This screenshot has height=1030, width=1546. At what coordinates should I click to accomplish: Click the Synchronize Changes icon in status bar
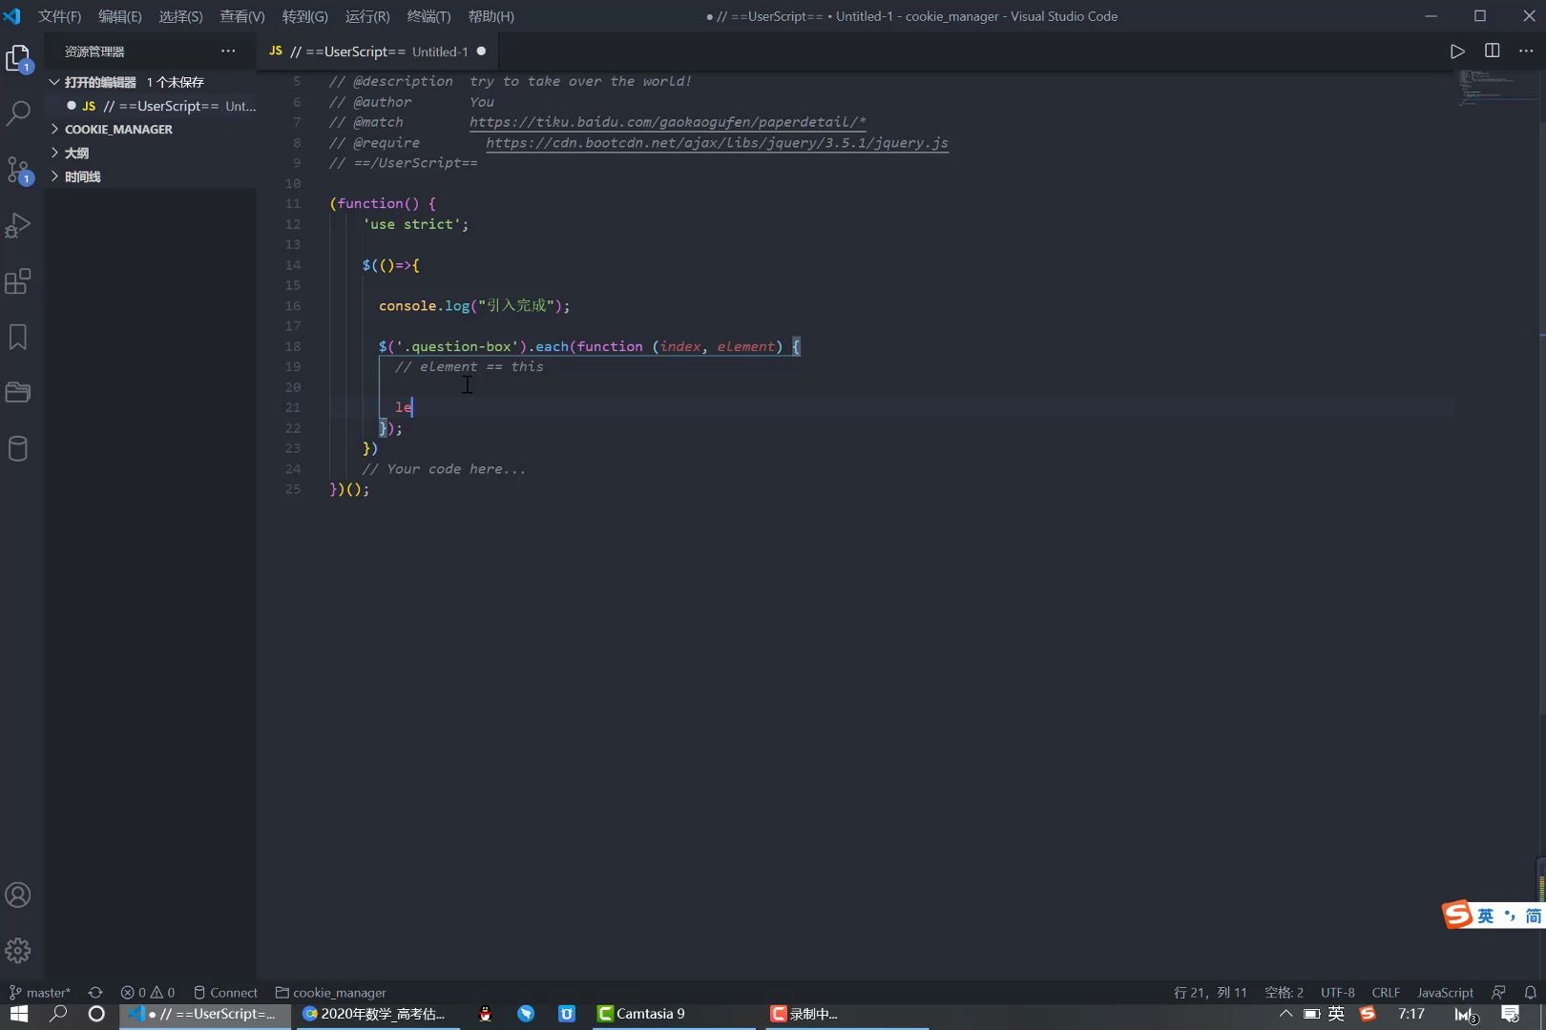pyautogui.click(x=95, y=992)
